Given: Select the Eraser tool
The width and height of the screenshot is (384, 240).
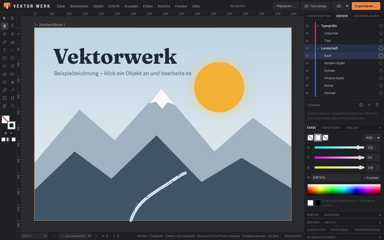Looking at the screenshot, I should point(13,42).
